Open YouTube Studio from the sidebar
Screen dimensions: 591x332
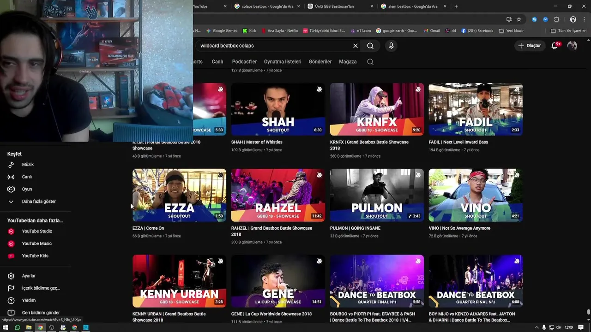[36, 231]
